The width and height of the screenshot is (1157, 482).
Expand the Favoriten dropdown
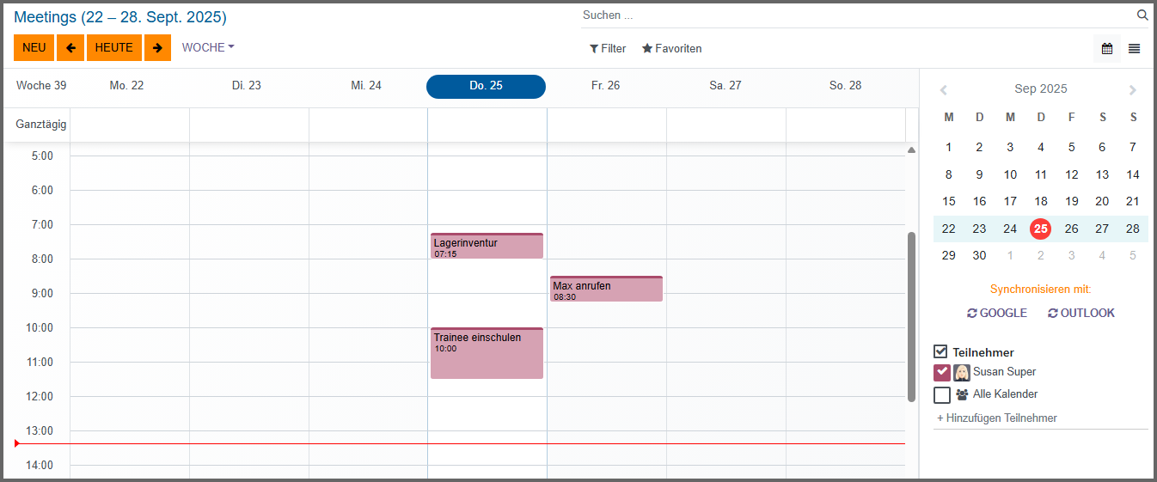pyautogui.click(x=672, y=49)
